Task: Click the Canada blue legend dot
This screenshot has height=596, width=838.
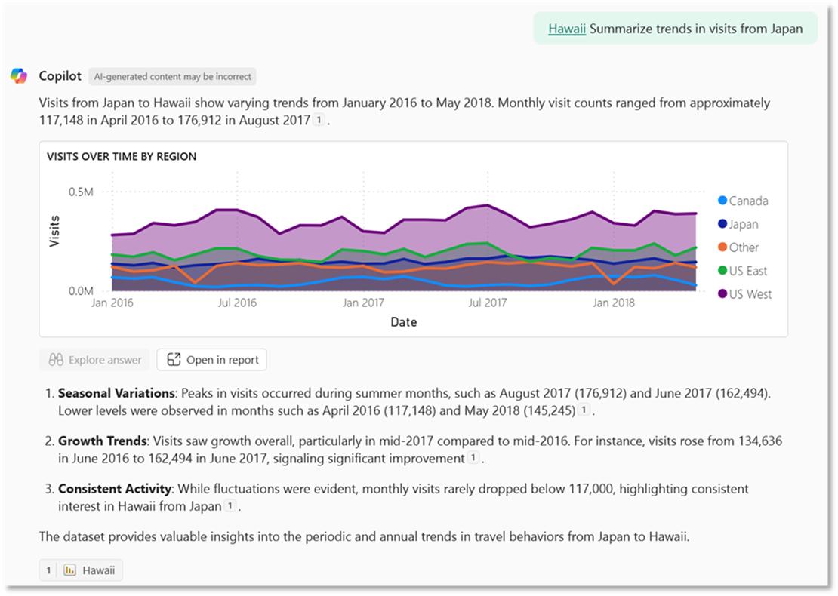Action: pos(722,201)
